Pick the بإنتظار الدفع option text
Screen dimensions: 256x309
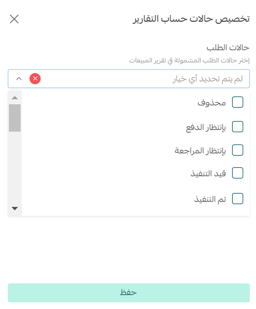[206, 128]
